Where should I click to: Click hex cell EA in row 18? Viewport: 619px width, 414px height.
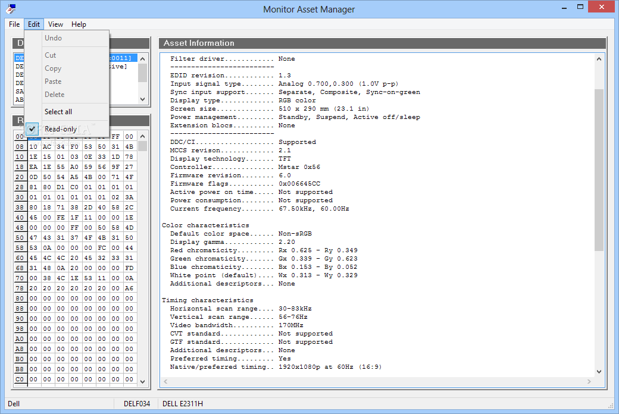pos(33,167)
